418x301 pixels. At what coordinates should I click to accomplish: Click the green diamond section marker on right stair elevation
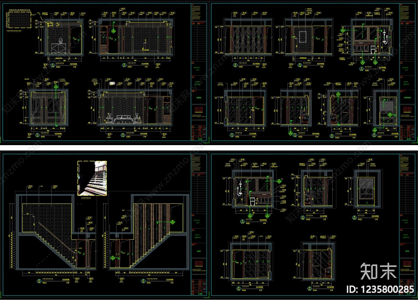click(173, 222)
